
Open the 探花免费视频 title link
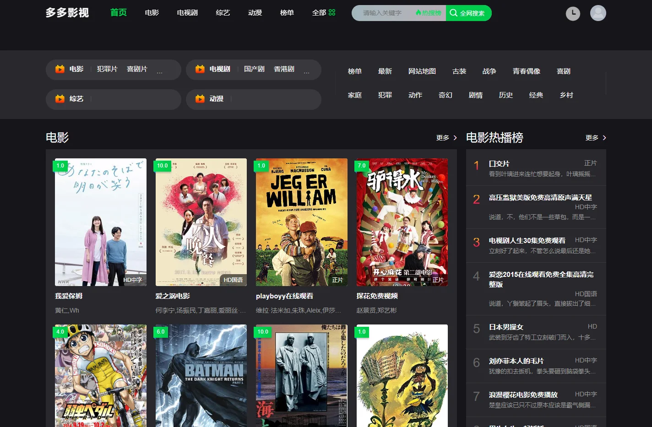point(377,296)
